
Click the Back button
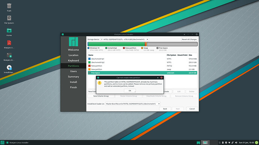pos(165,109)
